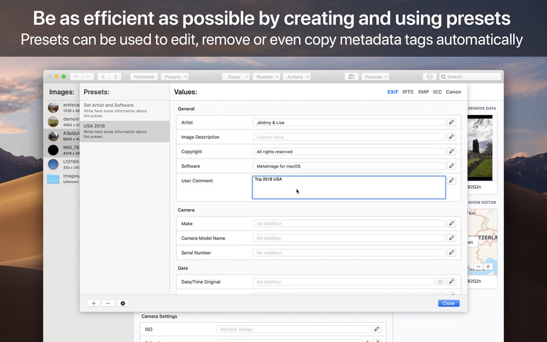Screen dimensions: 547x342
Task: Click the pencil icon beside Copyright
Action: [x=451, y=151]
